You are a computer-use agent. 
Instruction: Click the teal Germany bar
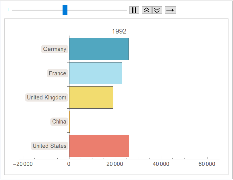99,49
